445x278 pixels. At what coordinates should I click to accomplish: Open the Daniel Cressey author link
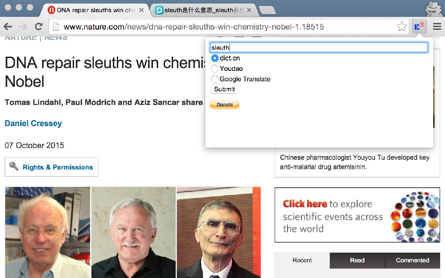coord(33,123)
